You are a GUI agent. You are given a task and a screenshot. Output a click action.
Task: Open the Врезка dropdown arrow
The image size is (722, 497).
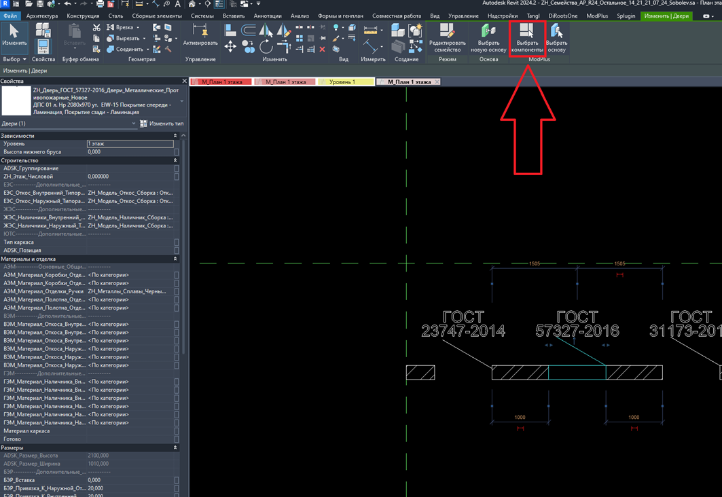(x=138, y=28)
